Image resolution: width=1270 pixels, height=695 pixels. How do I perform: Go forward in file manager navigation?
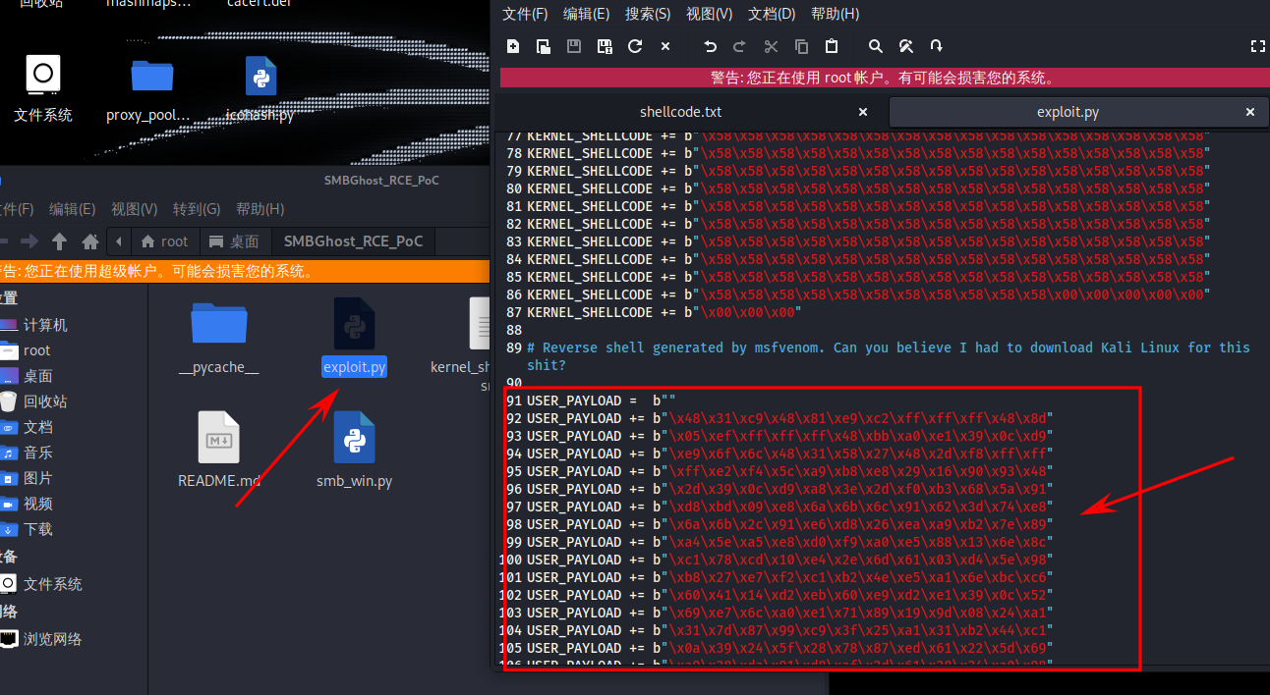pos(29,241)
